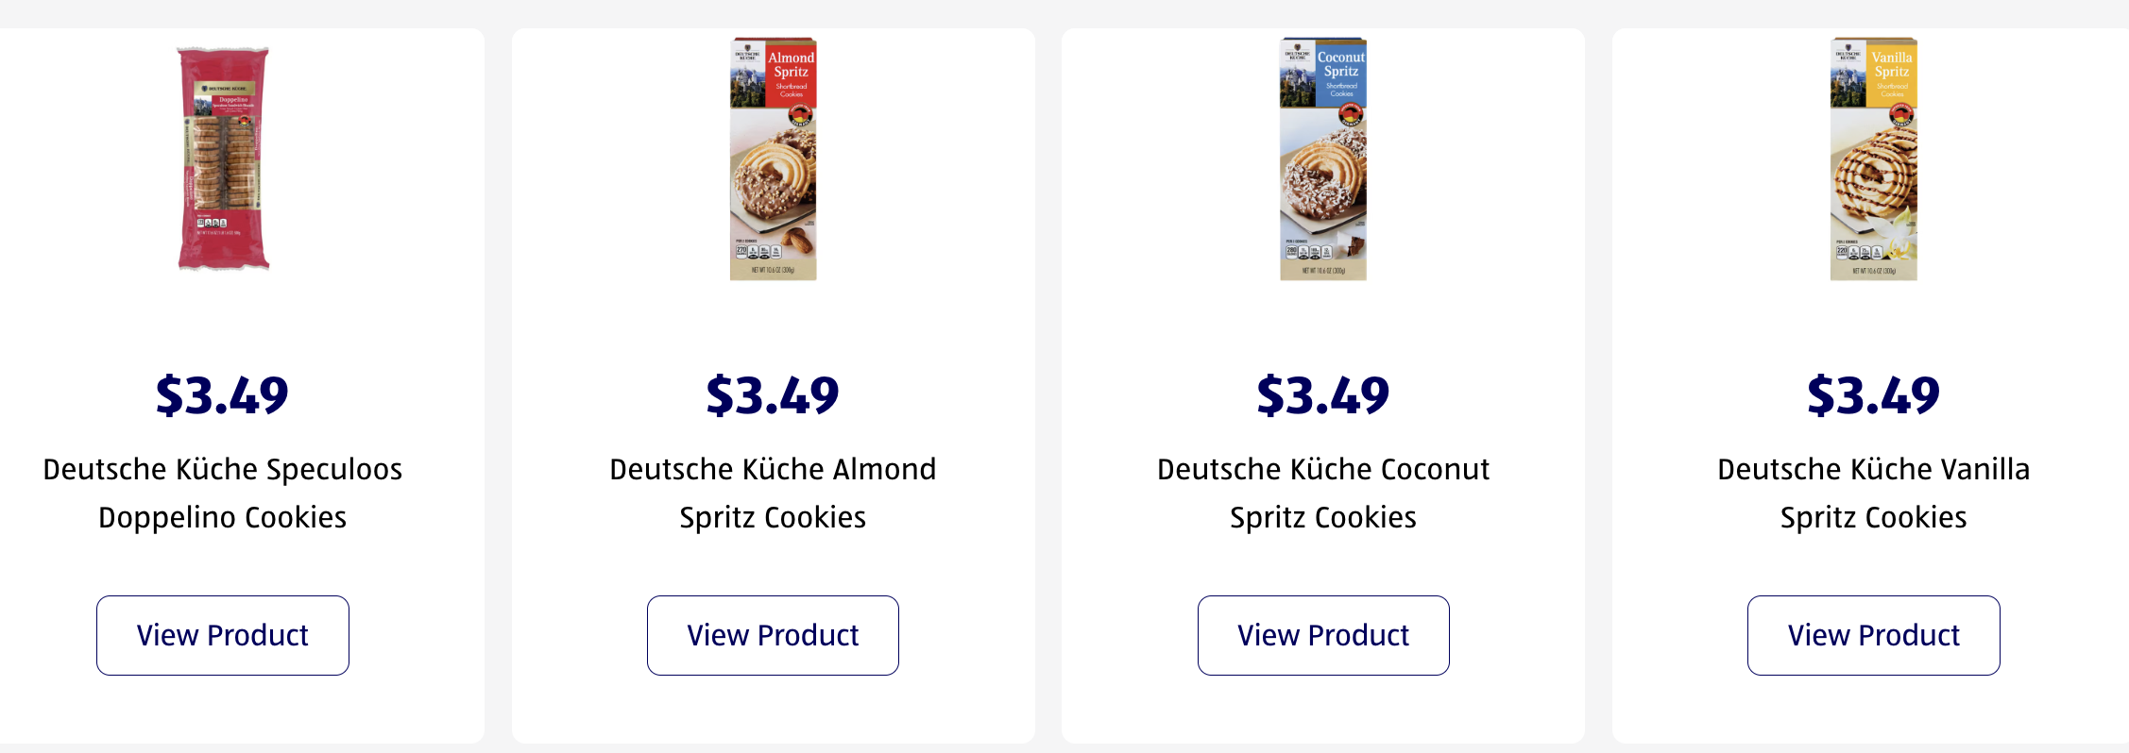
Task: Click the Speculoos Doppelino cookies package image
Action: 224,159
